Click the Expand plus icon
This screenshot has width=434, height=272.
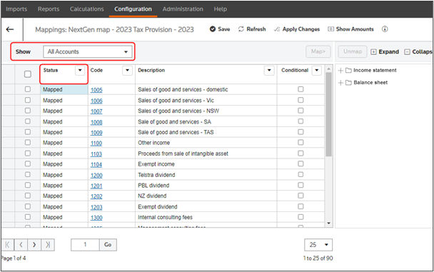tap(373, 51)
